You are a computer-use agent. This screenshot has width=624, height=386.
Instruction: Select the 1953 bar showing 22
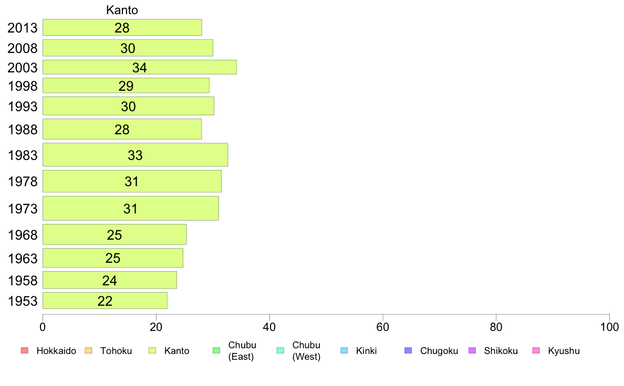click(105, 301)
